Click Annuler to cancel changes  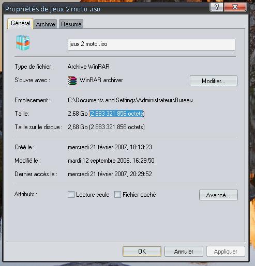(184, 252)
